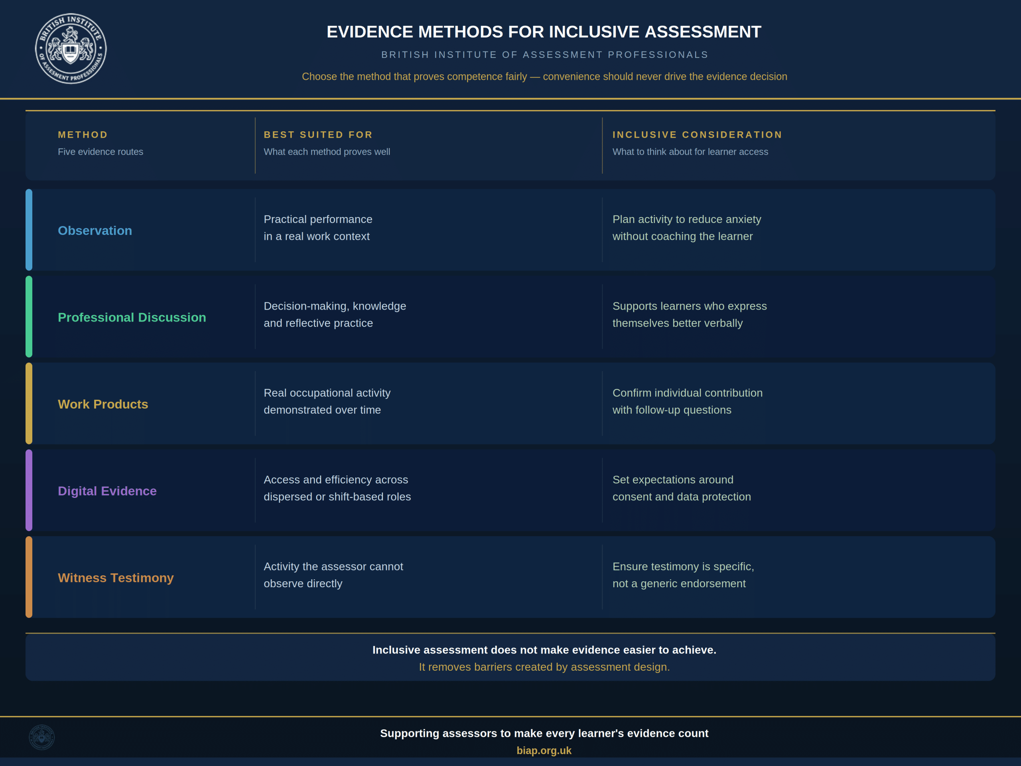
Task: Click the British Institute crest logo in header
Action: (71, 49)
